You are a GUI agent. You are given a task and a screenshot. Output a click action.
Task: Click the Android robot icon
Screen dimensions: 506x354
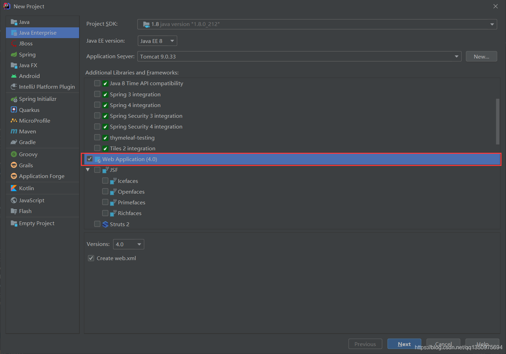tap(14, 76)
